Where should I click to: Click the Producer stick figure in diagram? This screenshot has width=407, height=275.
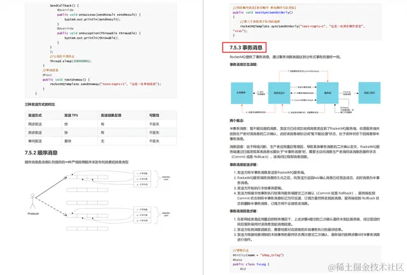pyautogui.click(x=32, y=201)
